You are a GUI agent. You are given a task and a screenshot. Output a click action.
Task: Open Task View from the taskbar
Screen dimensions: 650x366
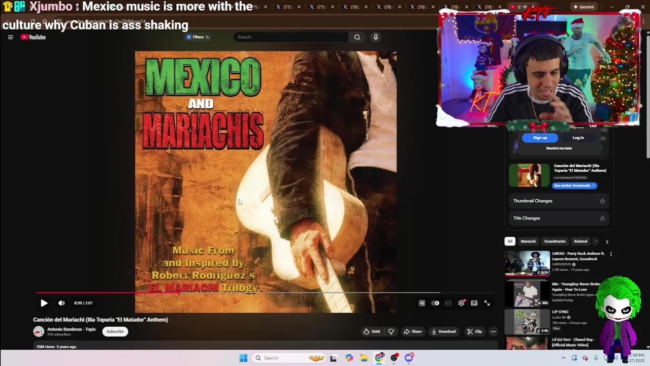coord(333,358)
